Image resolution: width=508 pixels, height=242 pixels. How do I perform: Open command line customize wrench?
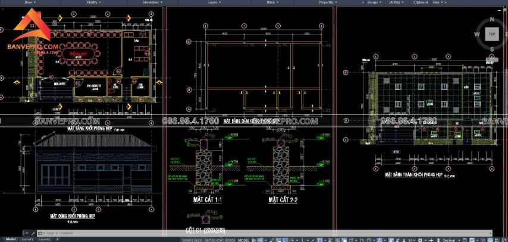click(33, 233)
